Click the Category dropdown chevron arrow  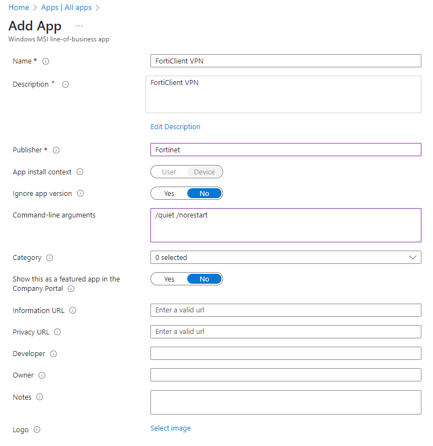pos(413,257)
